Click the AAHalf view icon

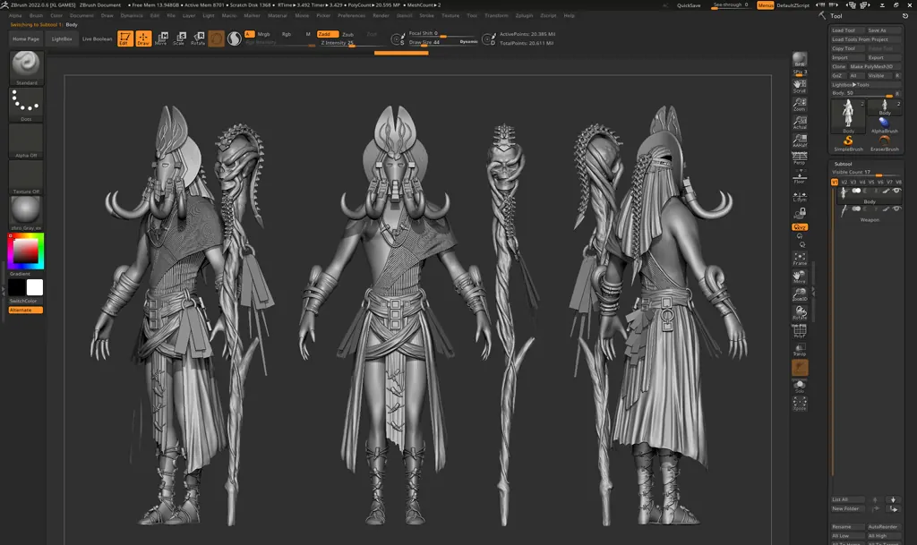(x=800, y=141)
